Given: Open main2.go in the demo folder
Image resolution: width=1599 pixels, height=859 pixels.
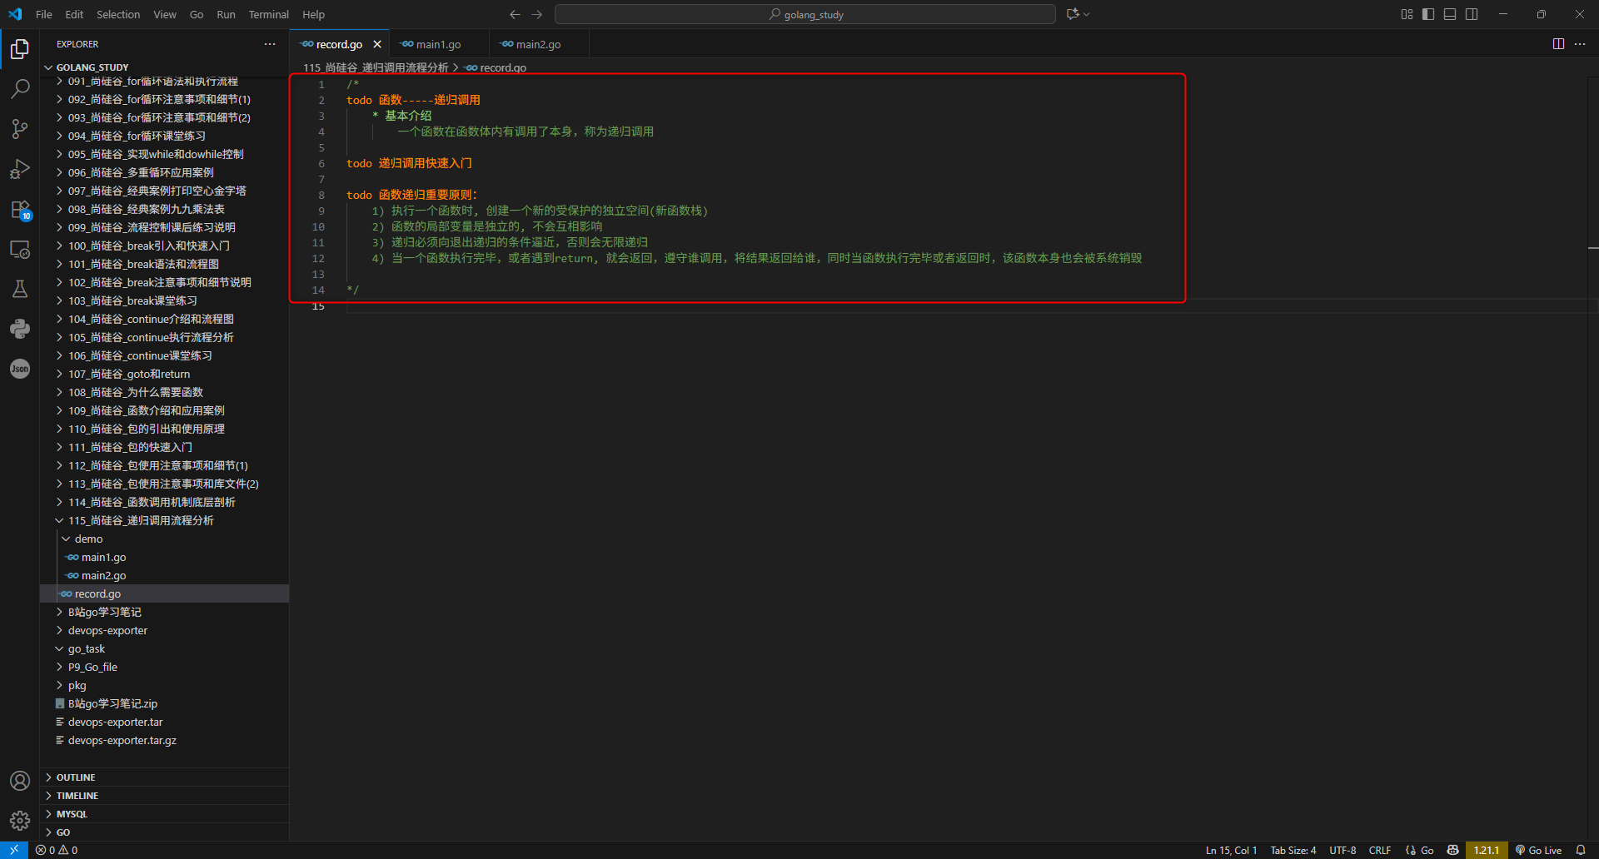Looking at the screenshot, I should 165,575.
